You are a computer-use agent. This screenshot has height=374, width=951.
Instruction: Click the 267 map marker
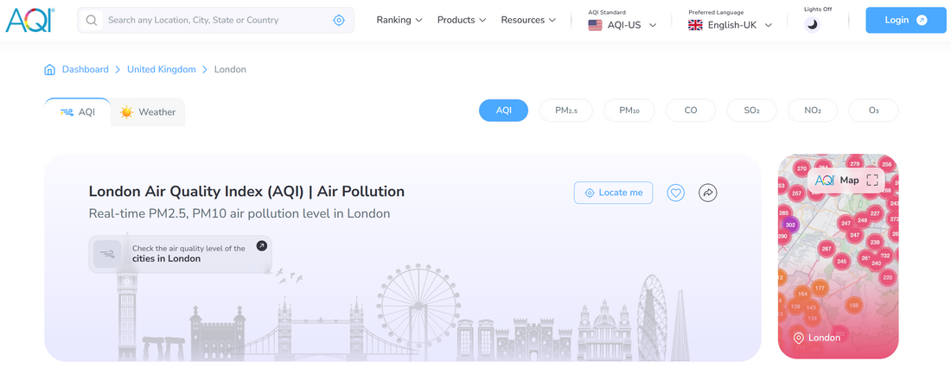pos(826,249)
